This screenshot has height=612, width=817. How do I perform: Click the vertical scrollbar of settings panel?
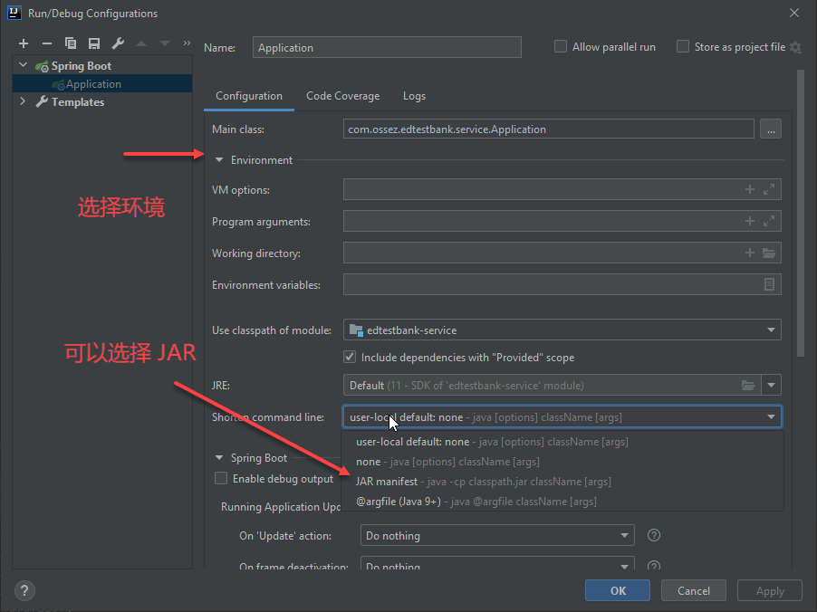coord(801,214)
